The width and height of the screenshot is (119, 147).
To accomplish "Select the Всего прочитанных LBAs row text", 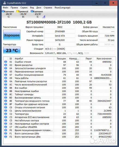I will 28,137.
